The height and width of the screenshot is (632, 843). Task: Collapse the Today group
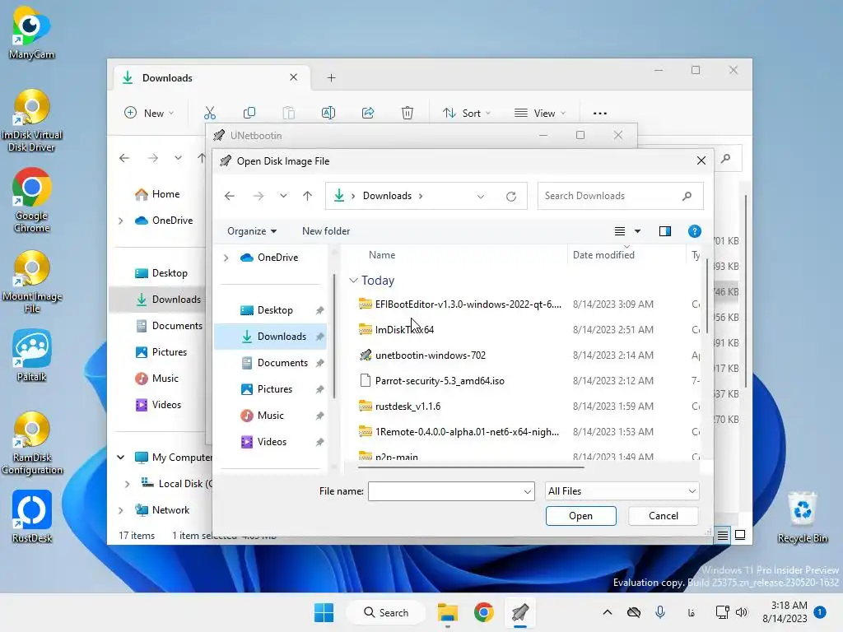pos(353,281)
